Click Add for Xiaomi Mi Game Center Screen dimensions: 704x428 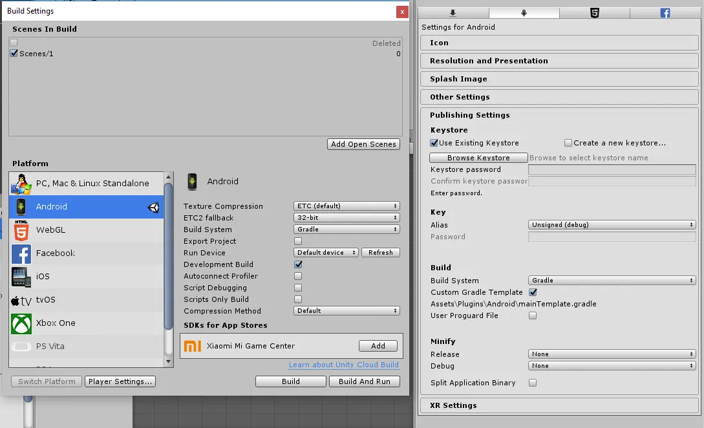(x=378, y=346)
